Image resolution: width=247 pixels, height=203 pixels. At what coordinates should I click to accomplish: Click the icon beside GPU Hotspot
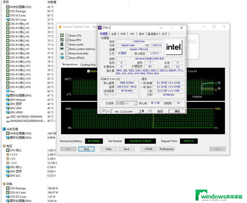tap(8, 100)
